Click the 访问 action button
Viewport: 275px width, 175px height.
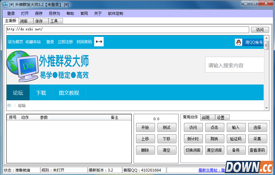[193, 127]
